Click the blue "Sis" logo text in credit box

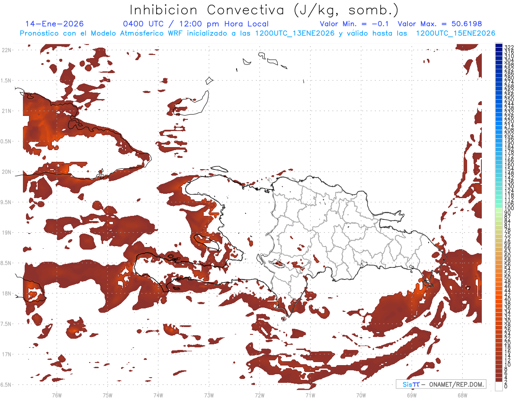pyautogui.click(x=407, y=384)
